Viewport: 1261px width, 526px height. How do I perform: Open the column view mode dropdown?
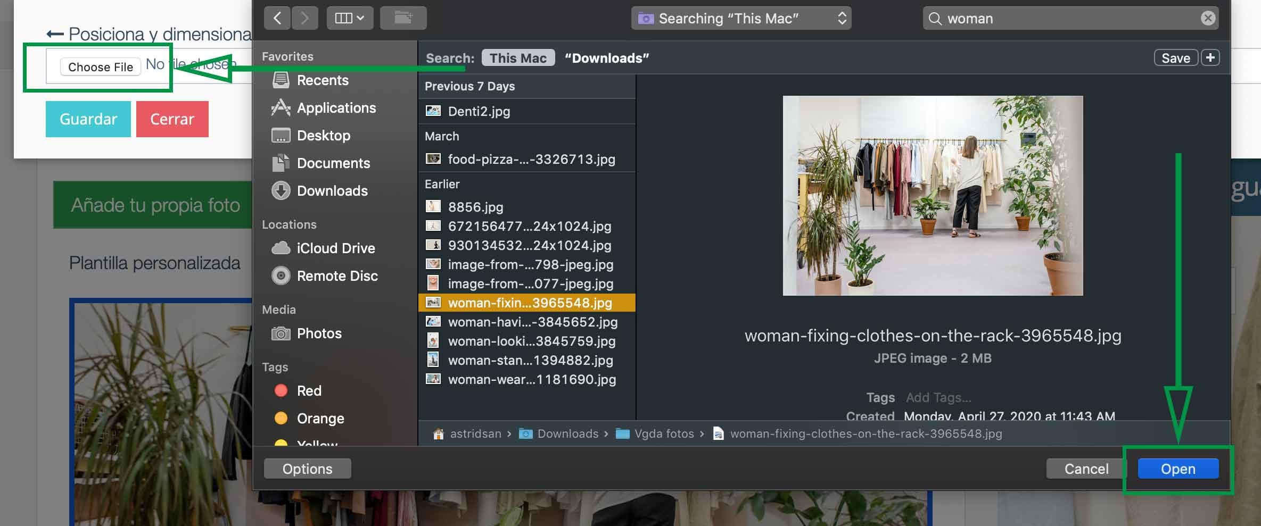[x=350, y=18]
